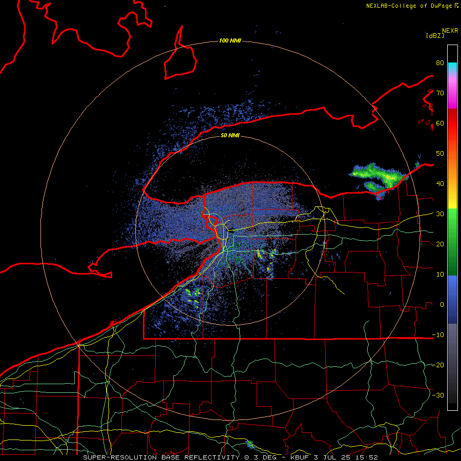
Task: Click the 70 value on the dBZ scale
Action: pyautogui.click(x=440, y=93)
